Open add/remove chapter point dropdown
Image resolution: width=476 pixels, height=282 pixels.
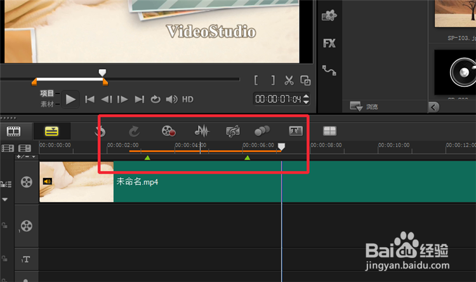(26, 157)
